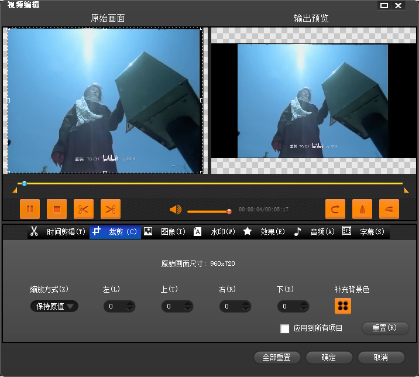The height and width of the screenshot is (377, 419).
Task: Open the 音频(A) tab
Action: [x=314, y=232]
